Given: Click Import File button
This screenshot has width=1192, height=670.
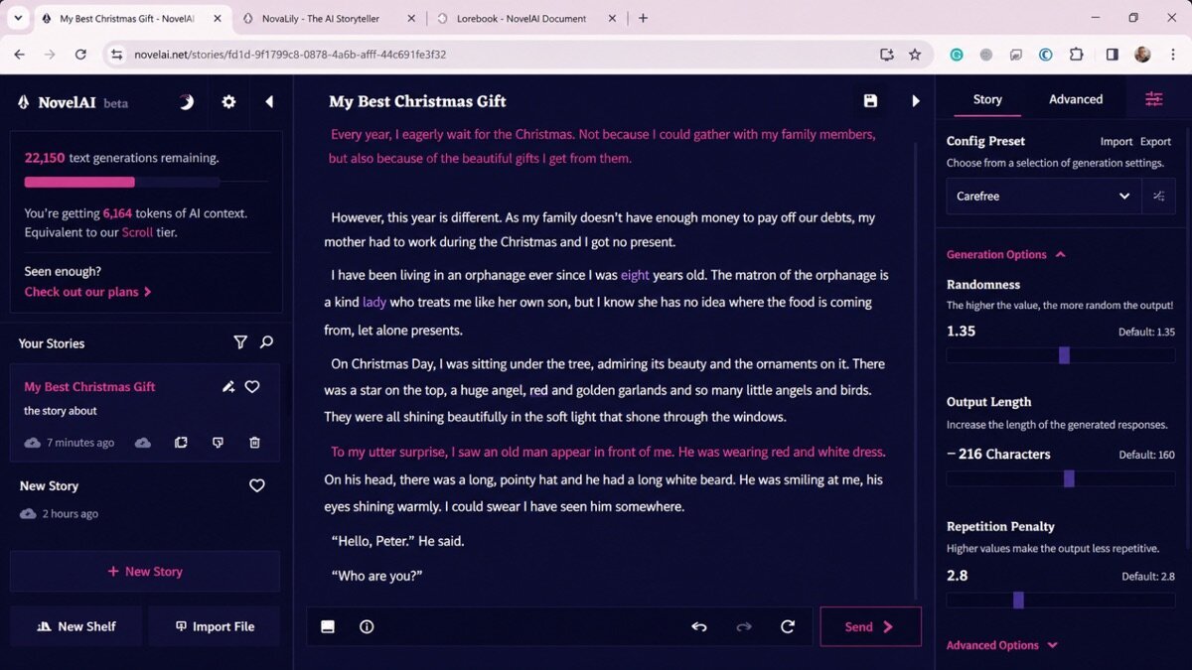Looking at the screenshot, I should (215, 626).
